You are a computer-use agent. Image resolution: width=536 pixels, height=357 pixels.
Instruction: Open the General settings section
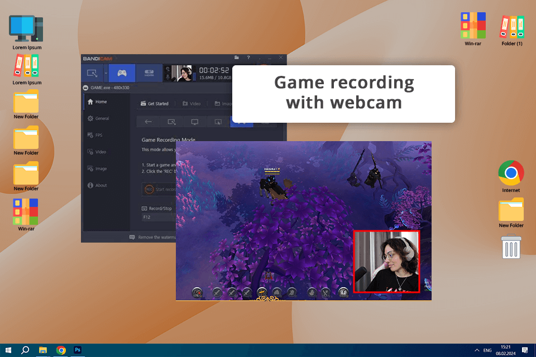coord(98,119)
